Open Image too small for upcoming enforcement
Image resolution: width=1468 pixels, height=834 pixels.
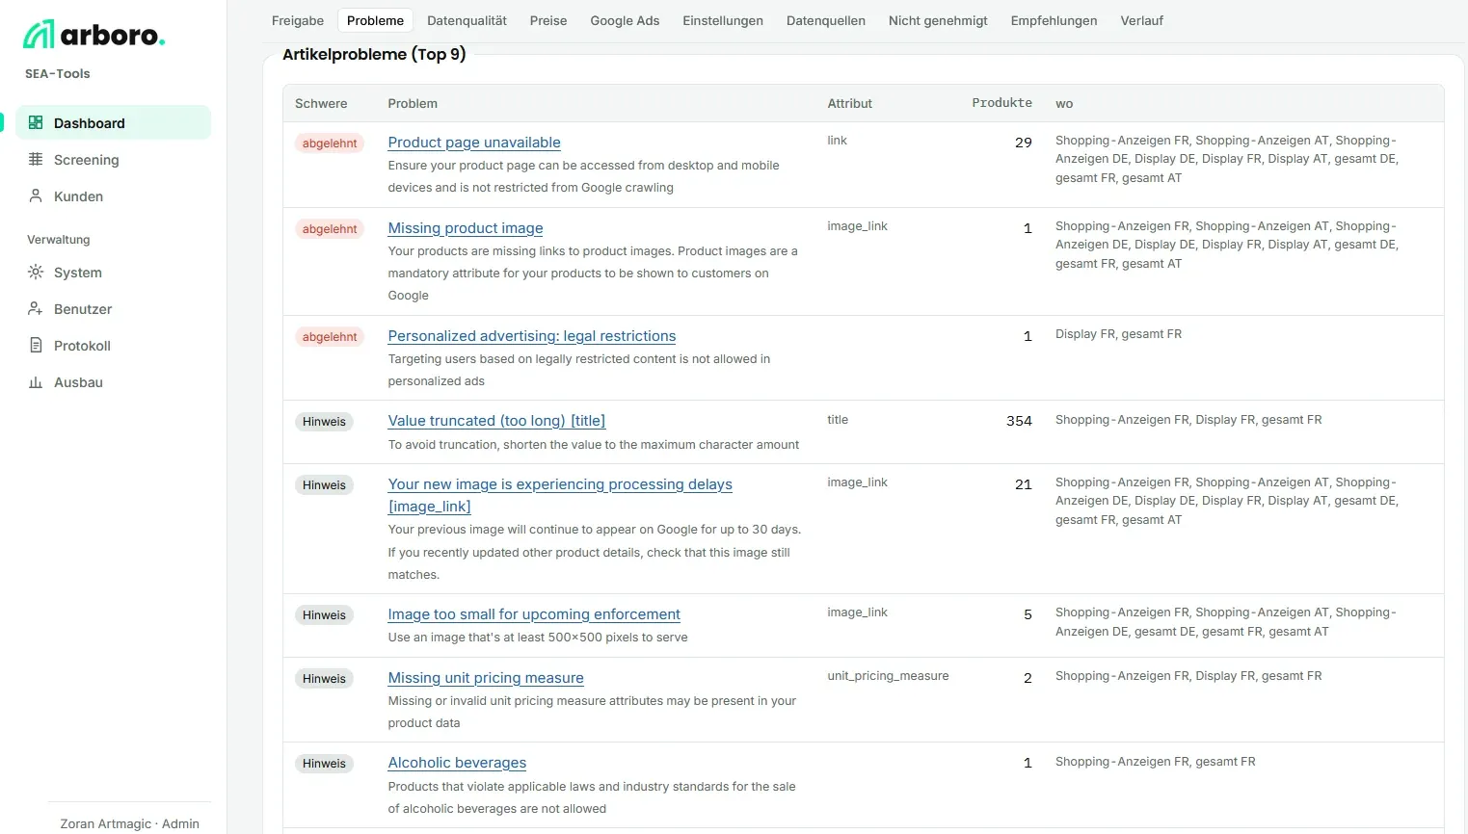click(534, 613)
